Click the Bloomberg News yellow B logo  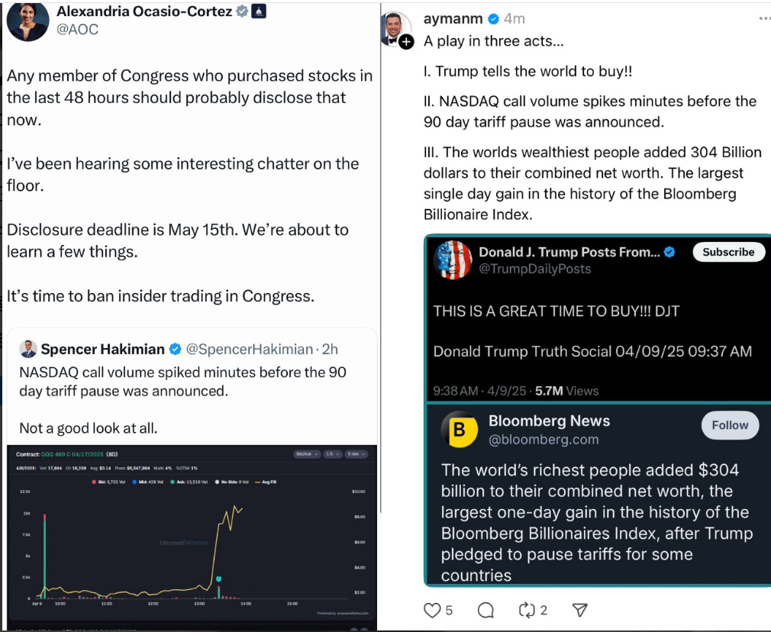(x=460, y=430)
